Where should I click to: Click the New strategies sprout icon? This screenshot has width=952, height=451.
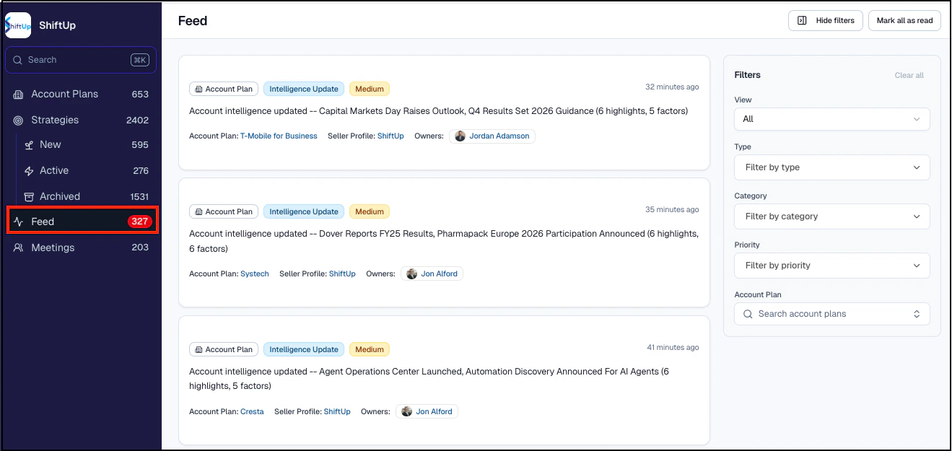(x=29, y=145)
